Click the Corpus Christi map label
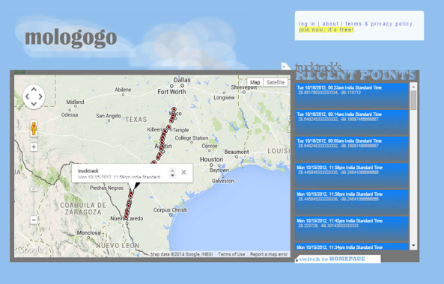This screenshot has width=444, height=284. tap(170, 210)
